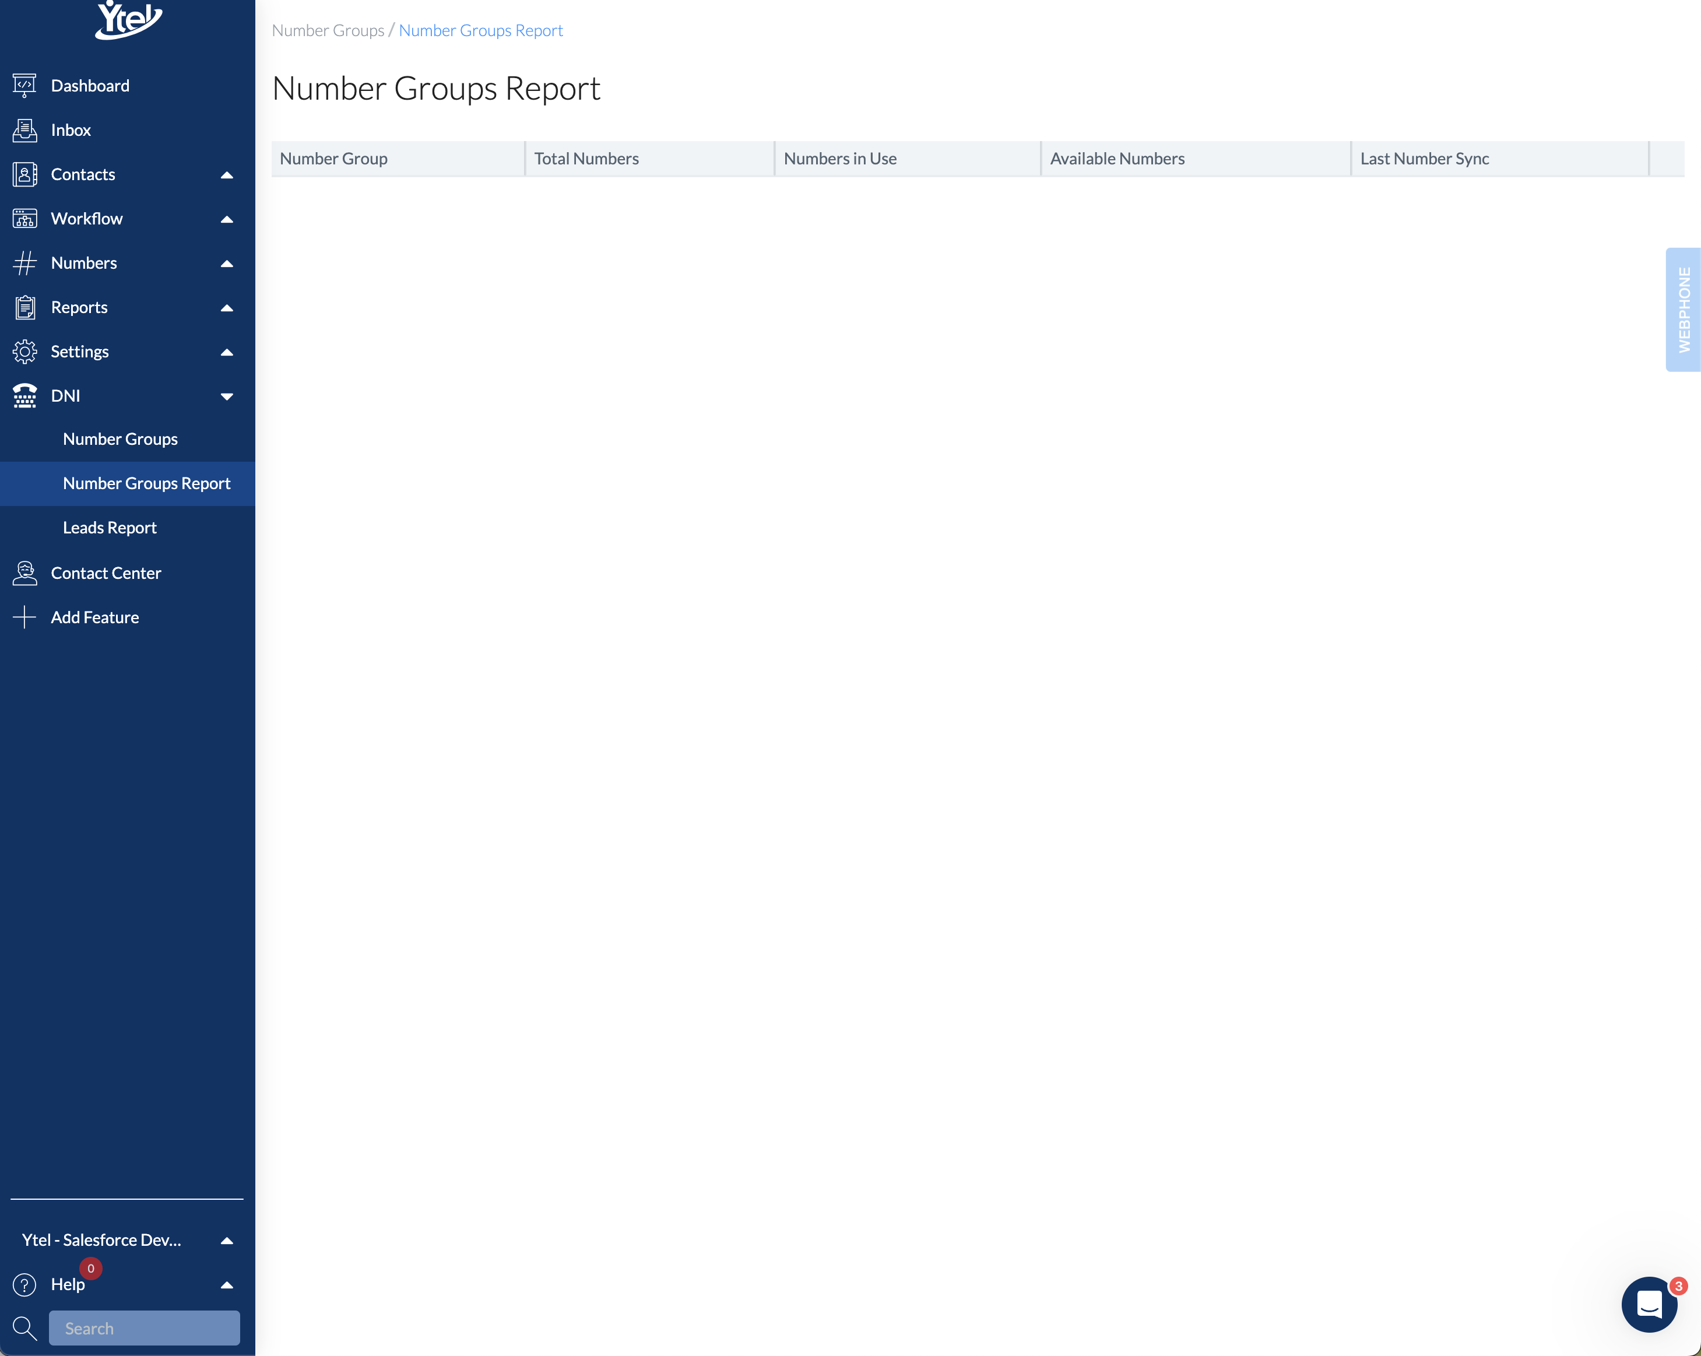Click the Reports clipboard icon
Viewport: 1701px width, 1356px height.
click(24, 307)
